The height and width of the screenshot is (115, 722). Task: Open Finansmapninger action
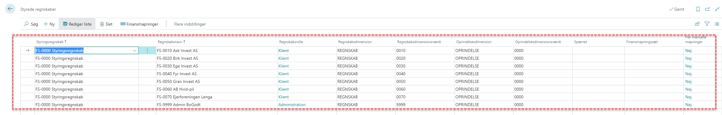139,24
